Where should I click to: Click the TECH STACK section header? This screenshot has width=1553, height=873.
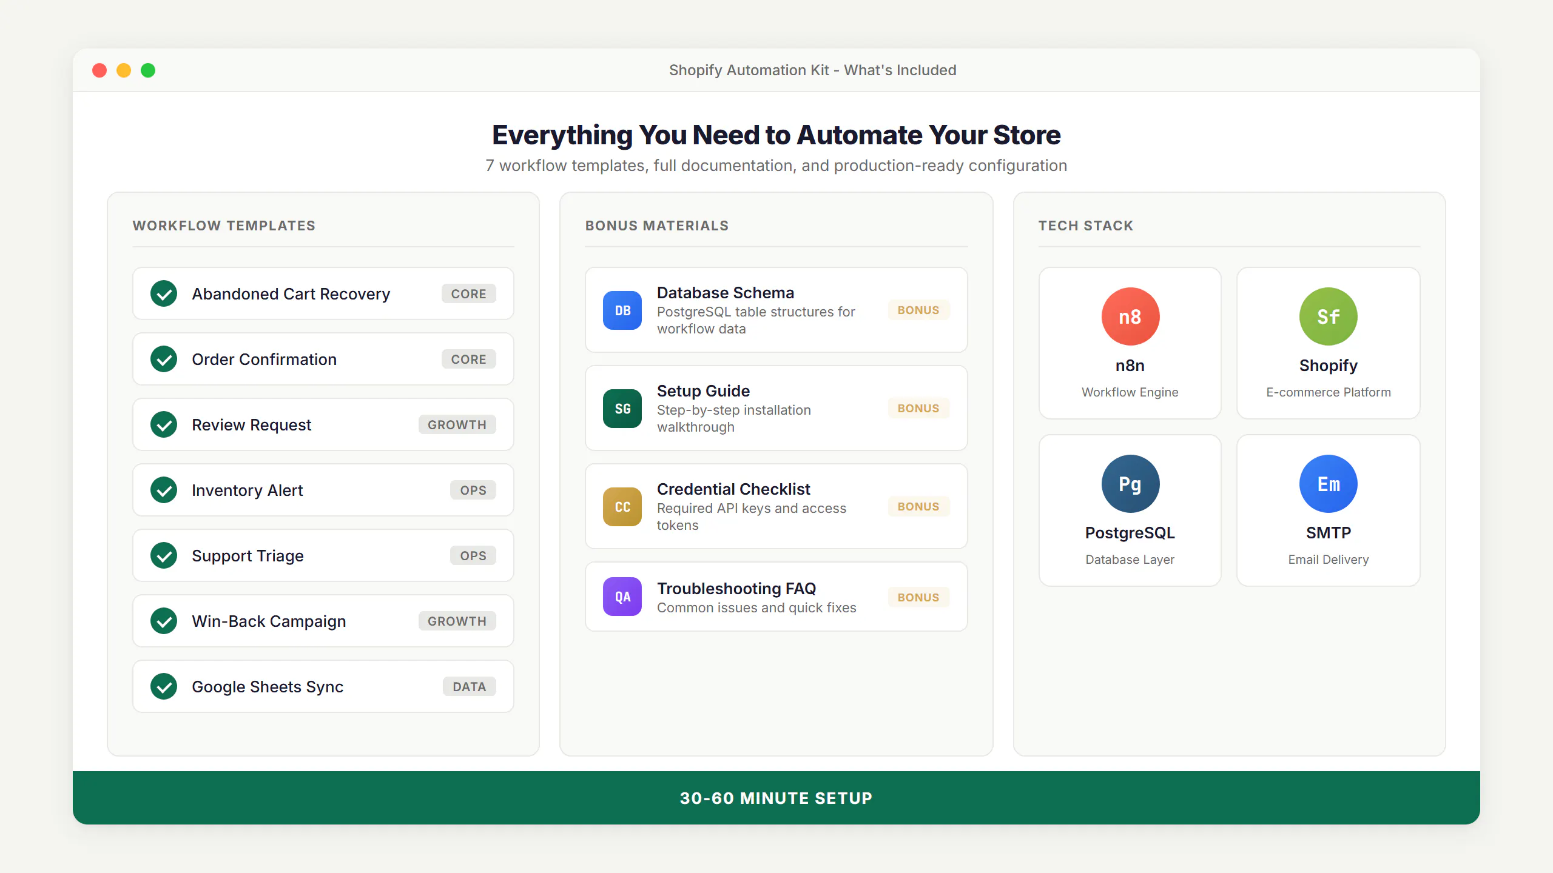pos(1086,226)
